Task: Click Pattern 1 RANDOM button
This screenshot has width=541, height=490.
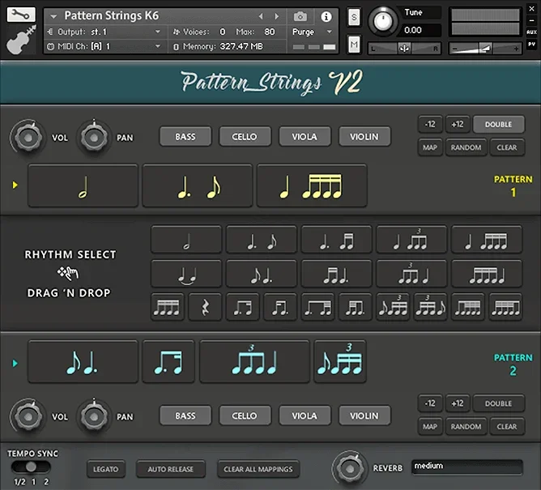Action: point(466,147)
